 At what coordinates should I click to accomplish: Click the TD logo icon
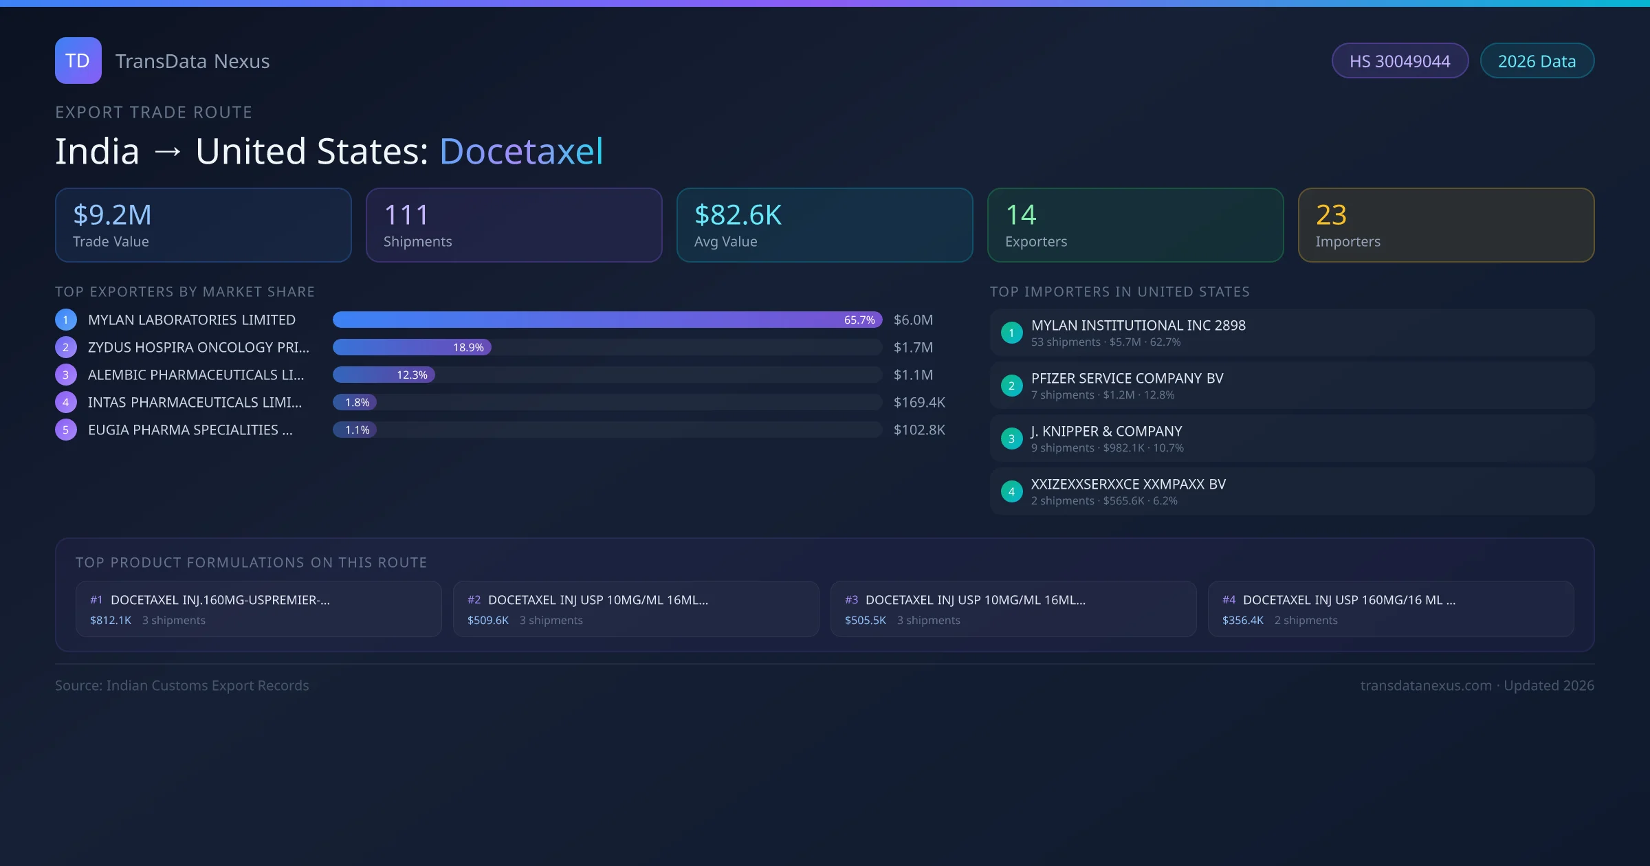coord(78,60)
